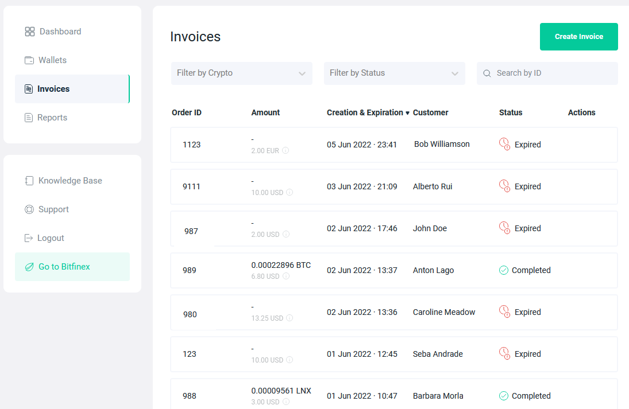The image size is (629, 409).
Task: Click Go to Bitfinex button
Action: pyautogui.click(x=72, y=267)
